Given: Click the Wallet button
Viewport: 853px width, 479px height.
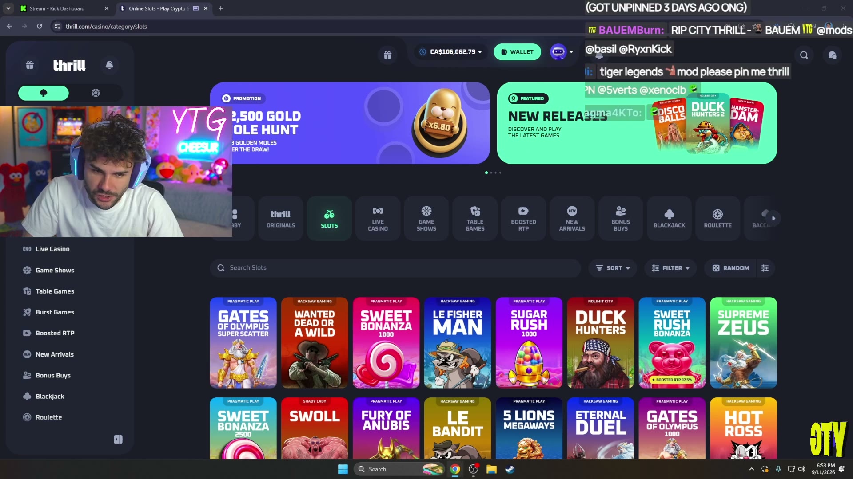Looking at the screenshot, I should click(x=517, y=52).
